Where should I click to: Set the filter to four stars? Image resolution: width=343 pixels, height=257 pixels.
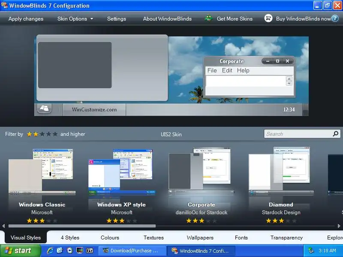pos(48,134)
